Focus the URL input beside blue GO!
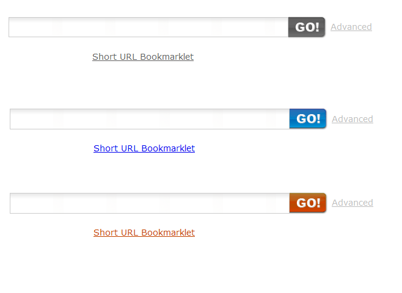 click(150, 119)
